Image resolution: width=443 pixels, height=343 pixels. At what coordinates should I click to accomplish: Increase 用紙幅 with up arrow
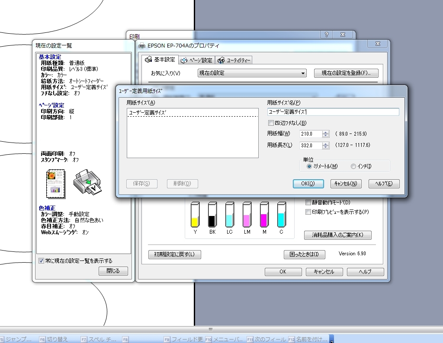coord(326,132)
